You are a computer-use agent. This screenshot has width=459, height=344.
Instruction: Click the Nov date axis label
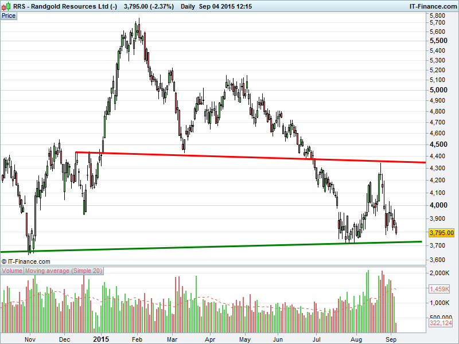tap(30, 339)
